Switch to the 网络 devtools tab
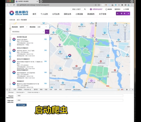The width and height of the screenshot is (141, 122). [x=41, y=89]
